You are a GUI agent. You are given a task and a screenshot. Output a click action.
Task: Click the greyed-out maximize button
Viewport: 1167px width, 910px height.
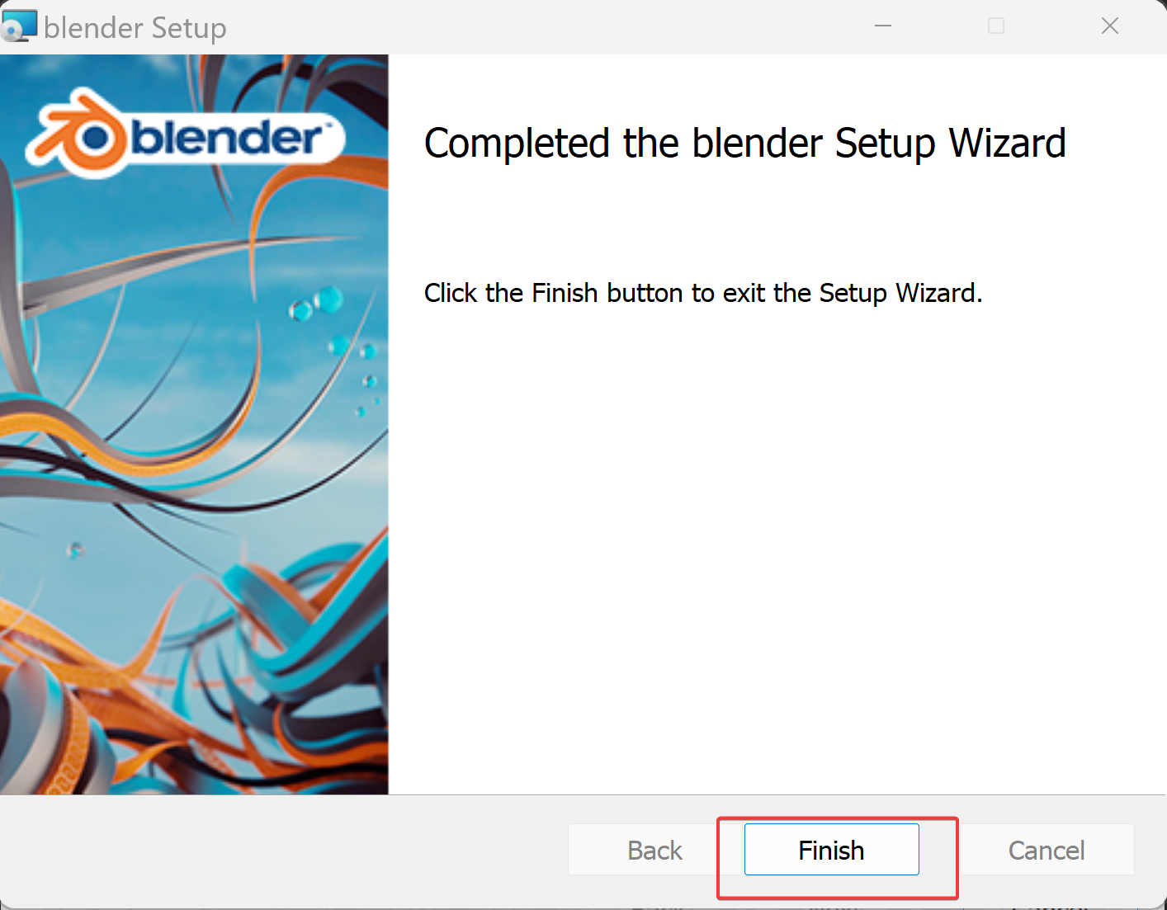tap(996, 26)
